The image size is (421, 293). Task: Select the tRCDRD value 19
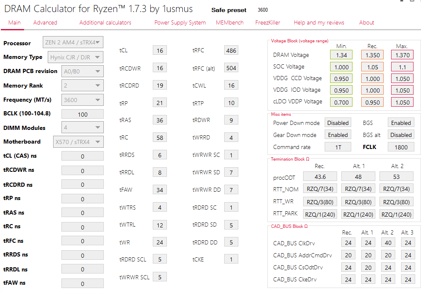pyautogui.click(x=160, y=85)
